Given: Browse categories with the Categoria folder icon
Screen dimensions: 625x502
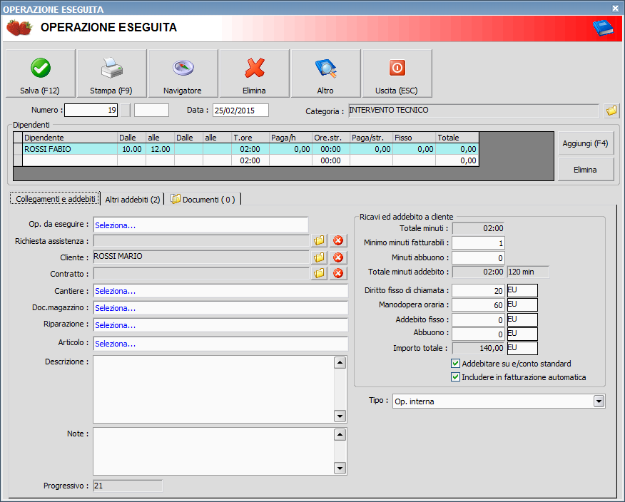Looking at the screenshot, I should point(611,111).
